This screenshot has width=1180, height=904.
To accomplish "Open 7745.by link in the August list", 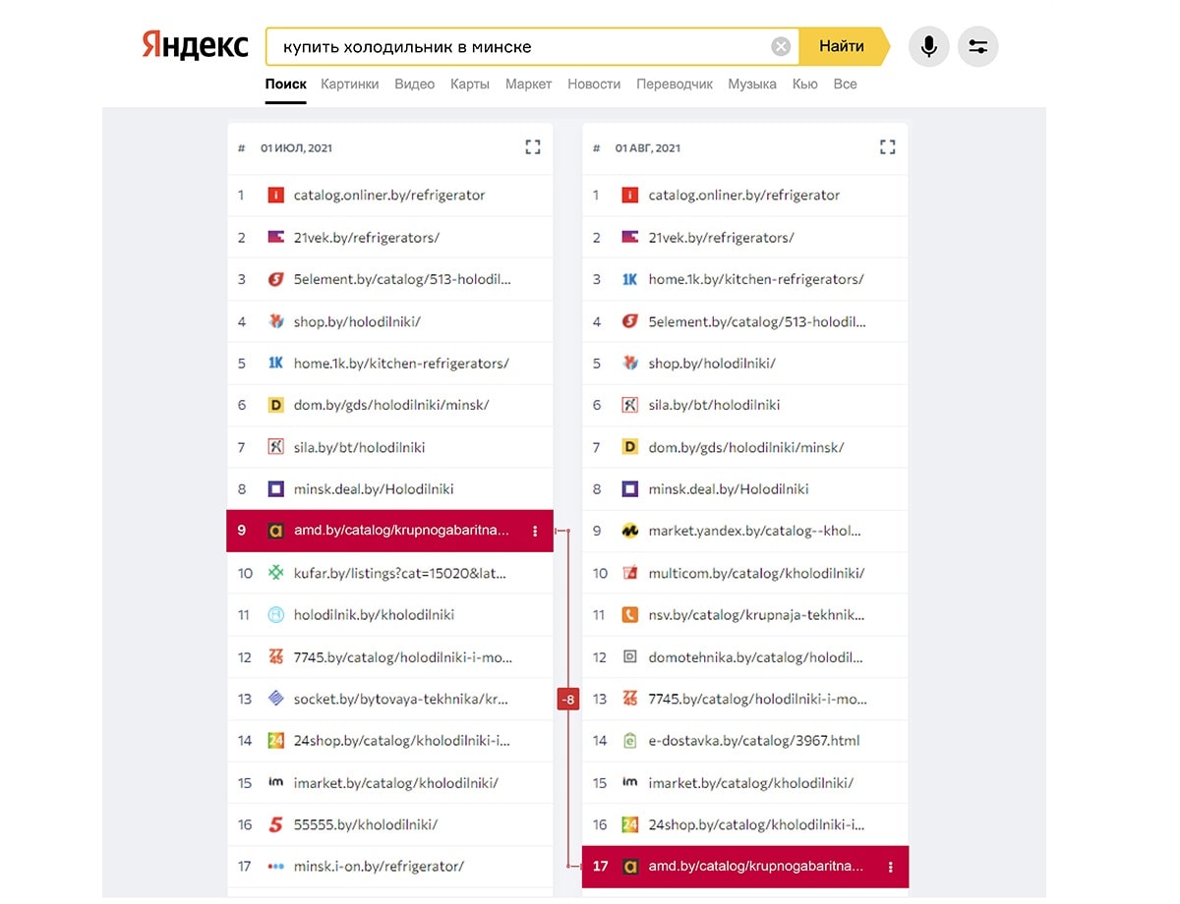I will [757, 700].
